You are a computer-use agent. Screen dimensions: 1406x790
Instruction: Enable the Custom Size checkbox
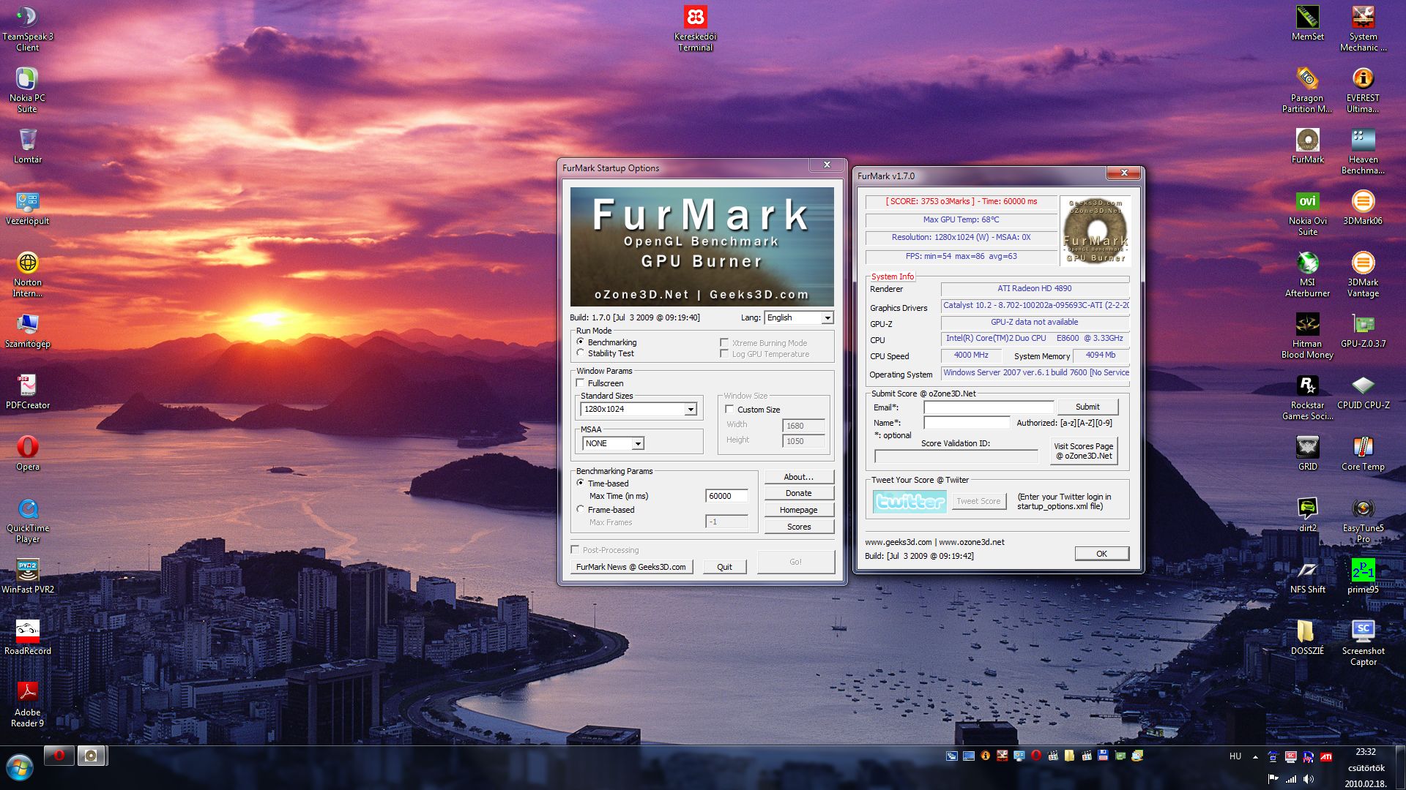[x=729, y=410]
